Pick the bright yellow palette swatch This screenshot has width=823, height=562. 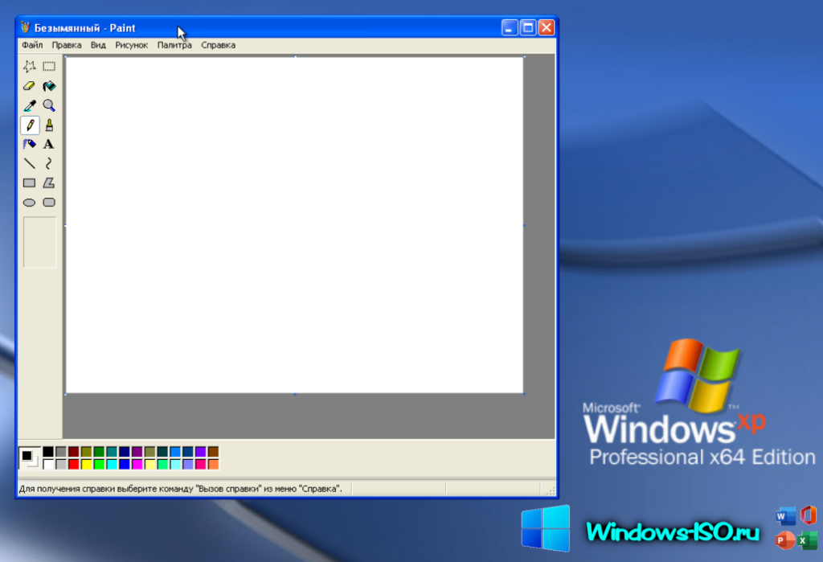87,464
